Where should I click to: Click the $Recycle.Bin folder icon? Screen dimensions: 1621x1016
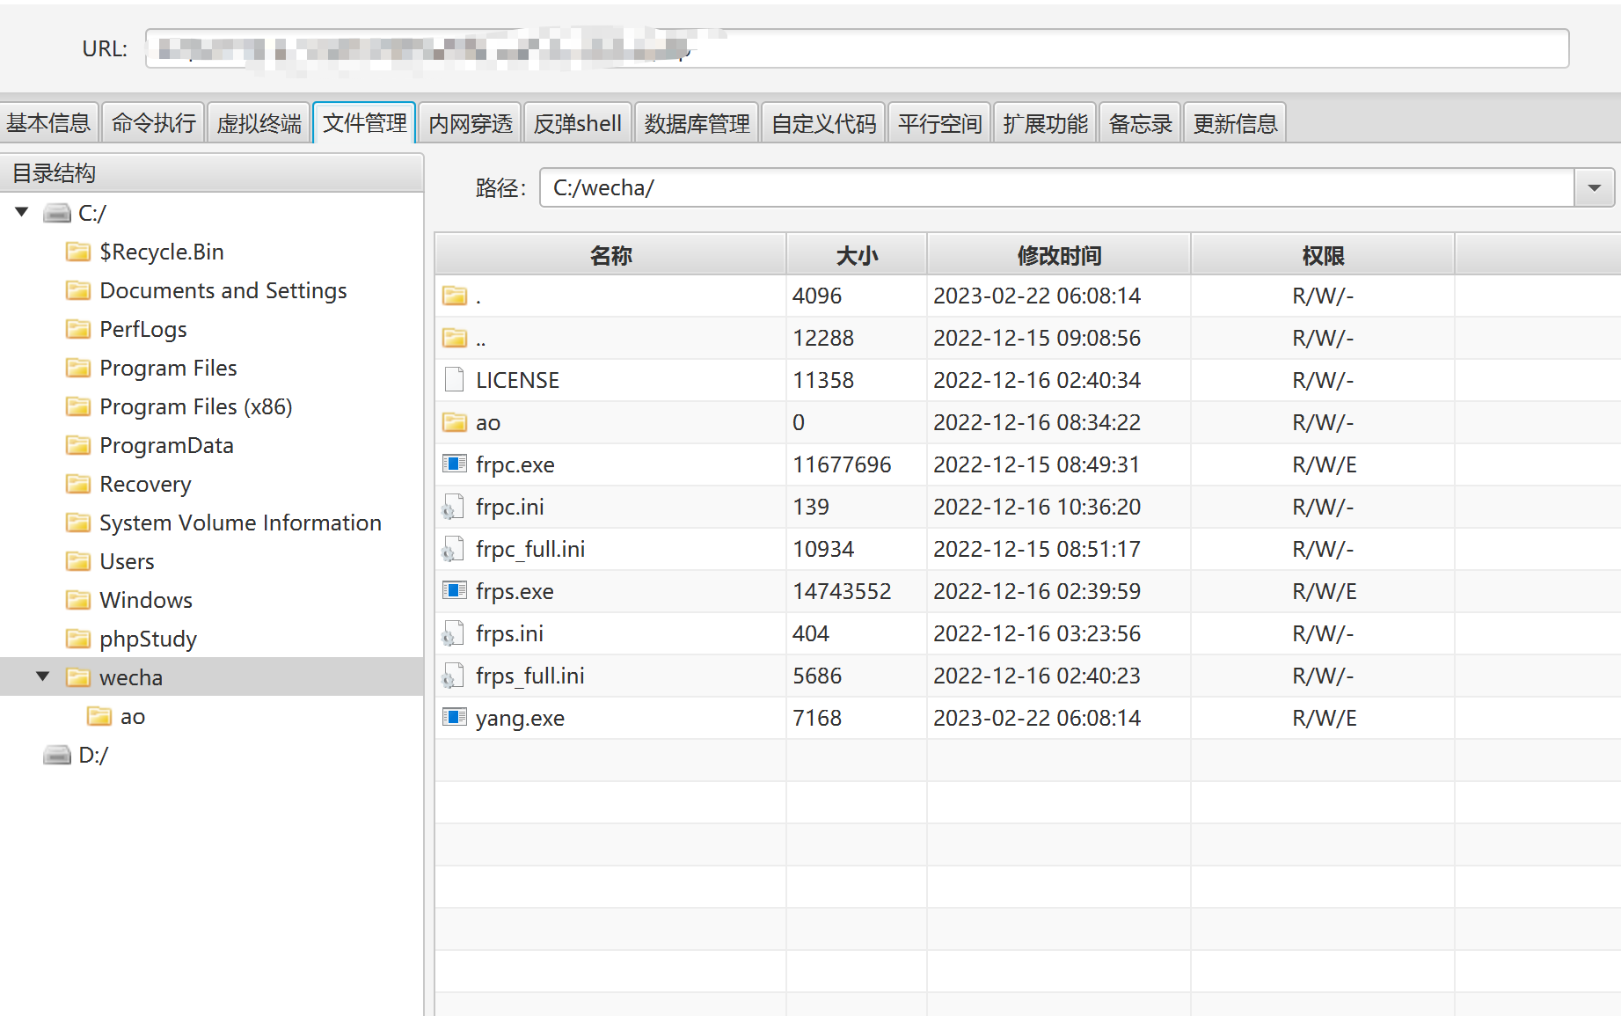[x=78, y=252]
